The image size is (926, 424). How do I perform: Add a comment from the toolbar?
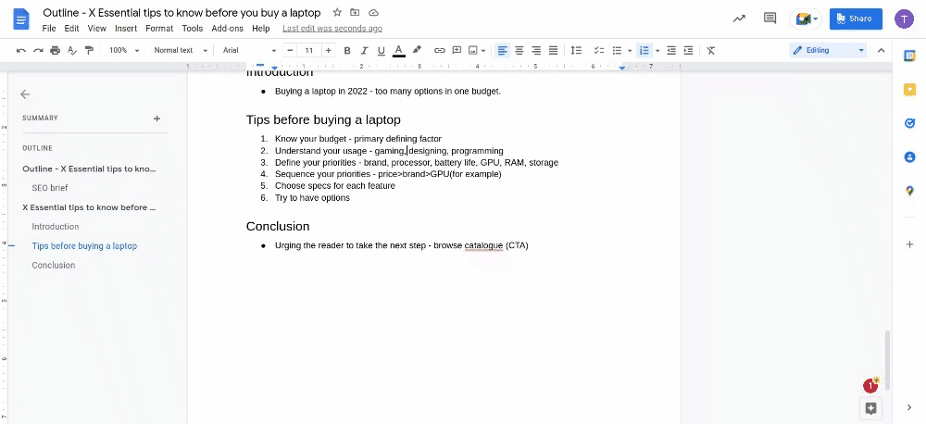457,51
